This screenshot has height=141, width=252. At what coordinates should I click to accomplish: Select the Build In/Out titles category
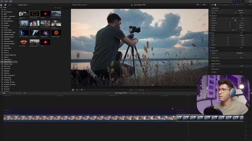click(7, 19)
